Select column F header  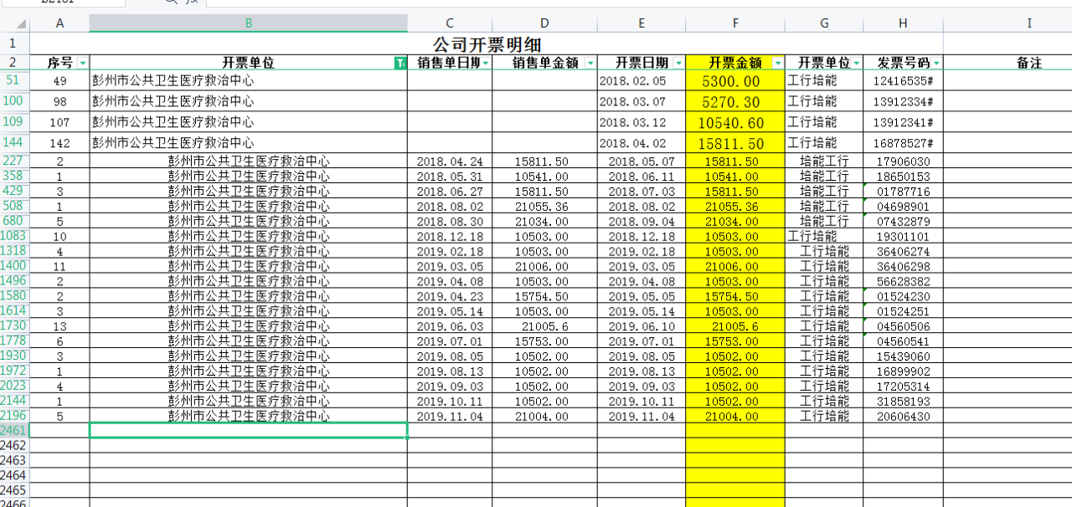point(734,23)
